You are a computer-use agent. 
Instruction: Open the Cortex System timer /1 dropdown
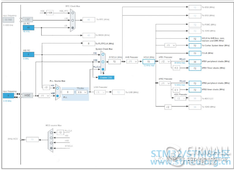pos(170,45)
